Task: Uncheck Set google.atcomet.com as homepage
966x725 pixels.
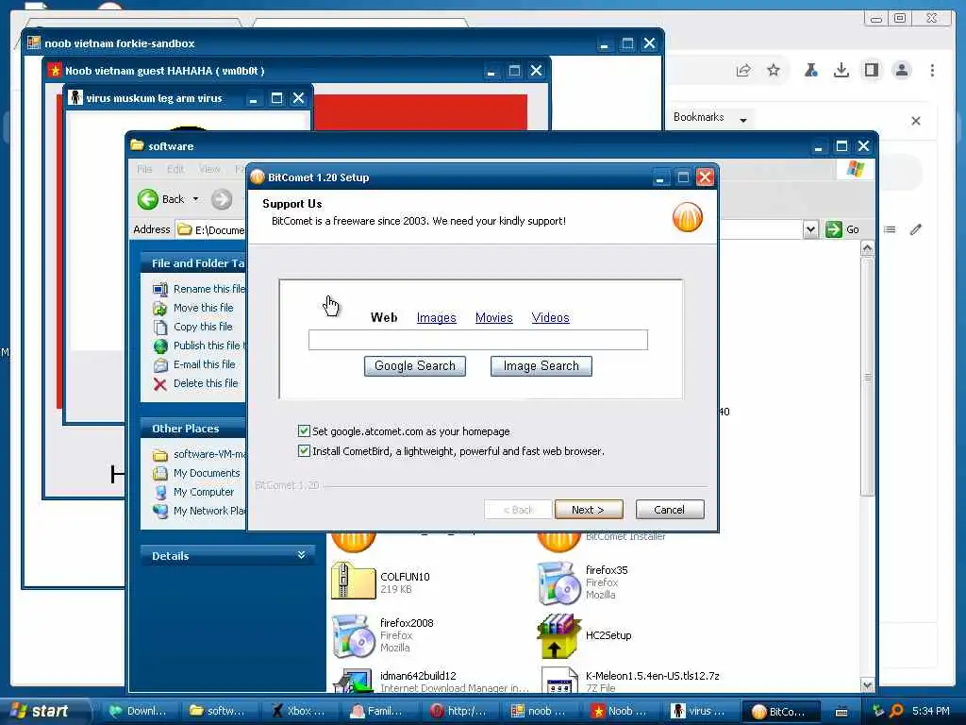Action: [x=304, y=430]
